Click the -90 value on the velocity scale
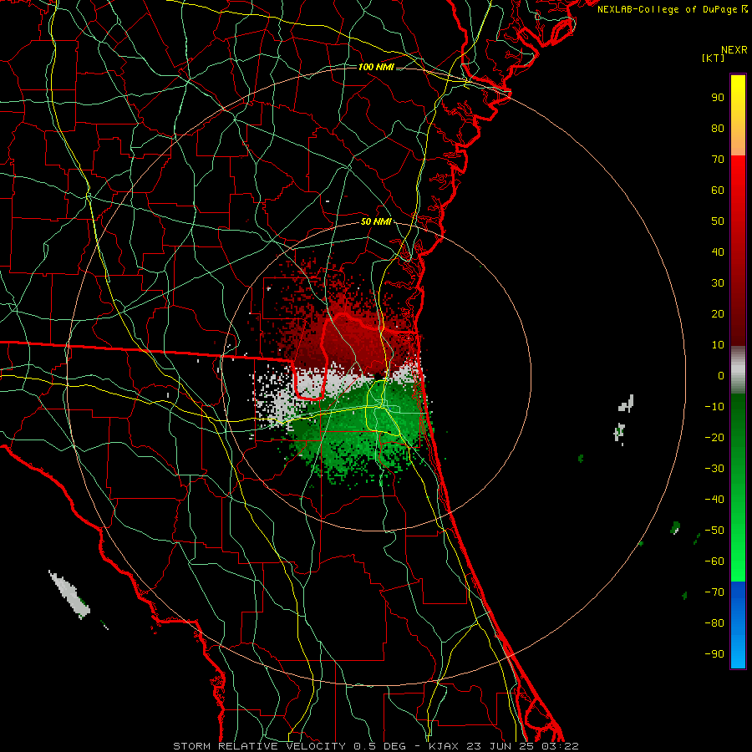 [714, 654]
